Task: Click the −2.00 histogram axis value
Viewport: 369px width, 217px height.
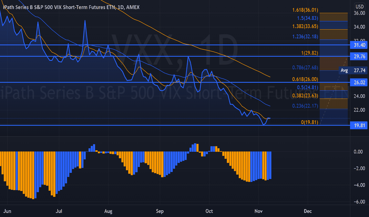Action: click(359, 168)
